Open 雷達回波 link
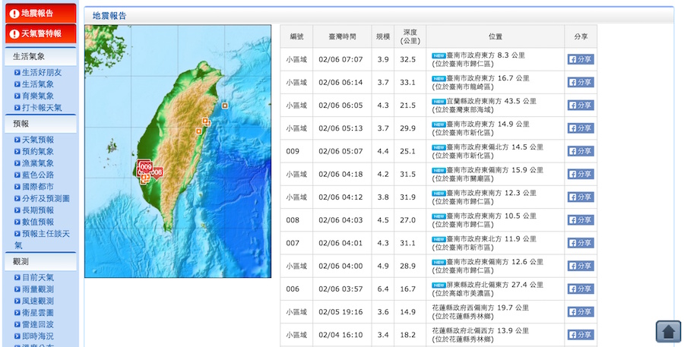This screenshot has height=347, width=684. [38, 324]
